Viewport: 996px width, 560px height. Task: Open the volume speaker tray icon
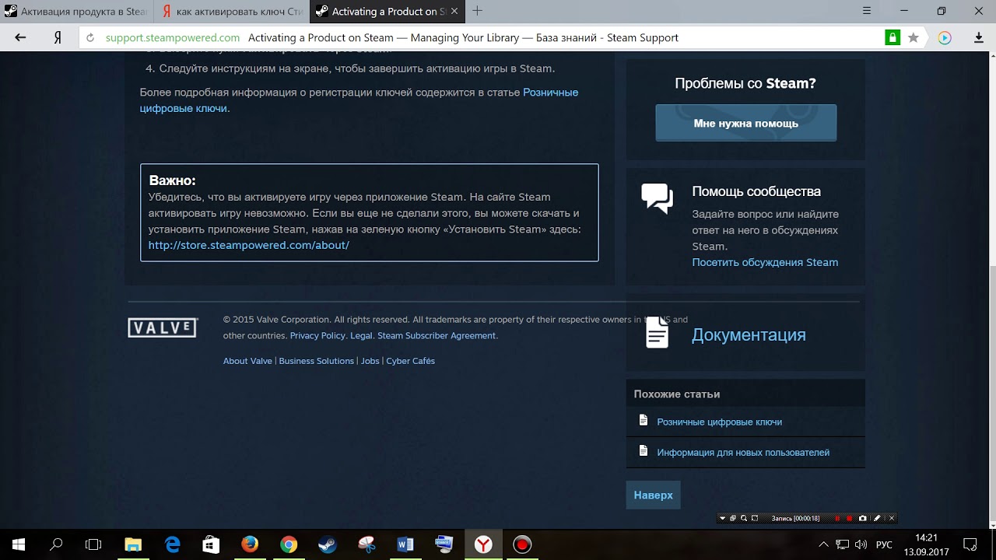click(861, 544)
